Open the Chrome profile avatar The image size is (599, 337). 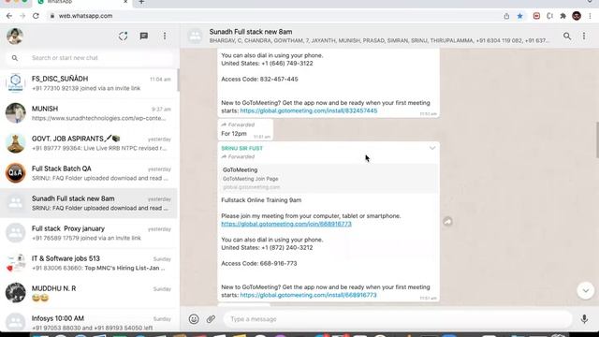pos(577,16)
